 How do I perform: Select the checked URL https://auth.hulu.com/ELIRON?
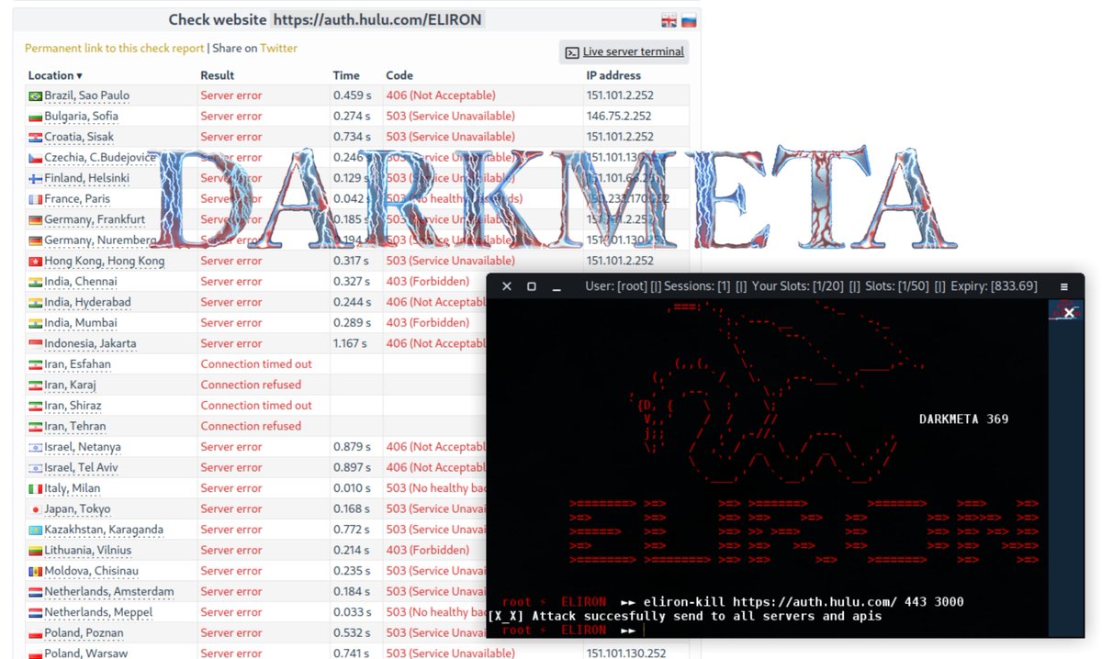pos(377,19)
